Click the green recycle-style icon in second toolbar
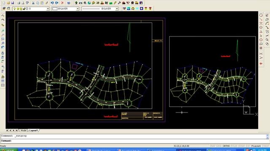 pos(133,8)
